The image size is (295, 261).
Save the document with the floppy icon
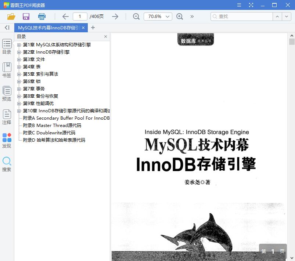(26, 17)
